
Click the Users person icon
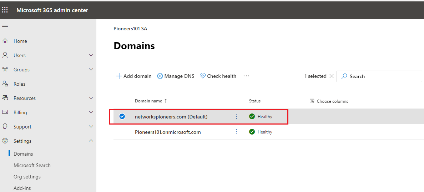click(x=5, y=55)
